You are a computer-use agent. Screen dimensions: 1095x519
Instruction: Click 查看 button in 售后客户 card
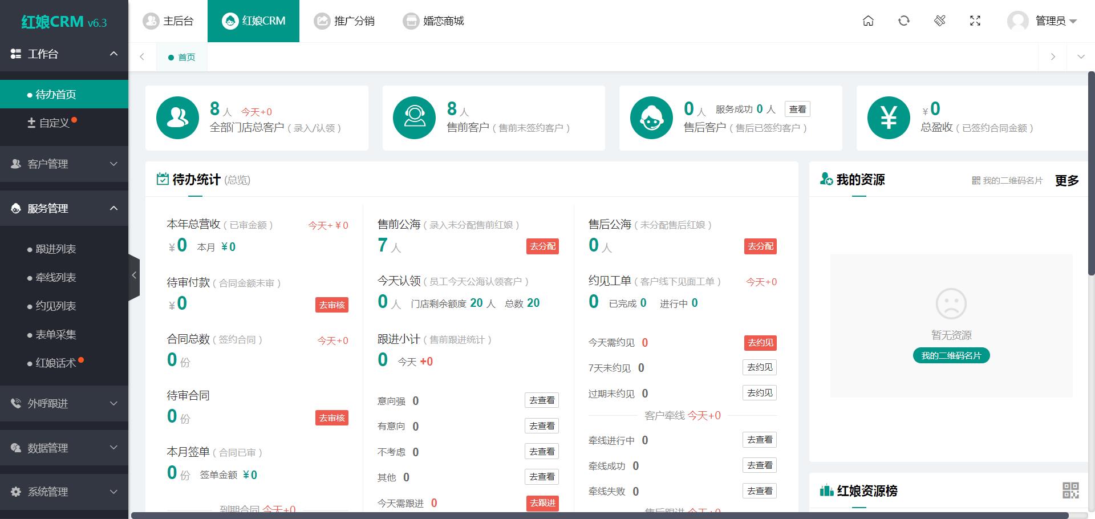coord(797,109)
